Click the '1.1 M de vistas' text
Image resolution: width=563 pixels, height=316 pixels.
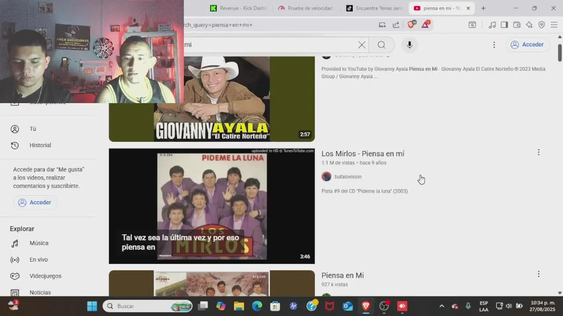coord(338,163)
